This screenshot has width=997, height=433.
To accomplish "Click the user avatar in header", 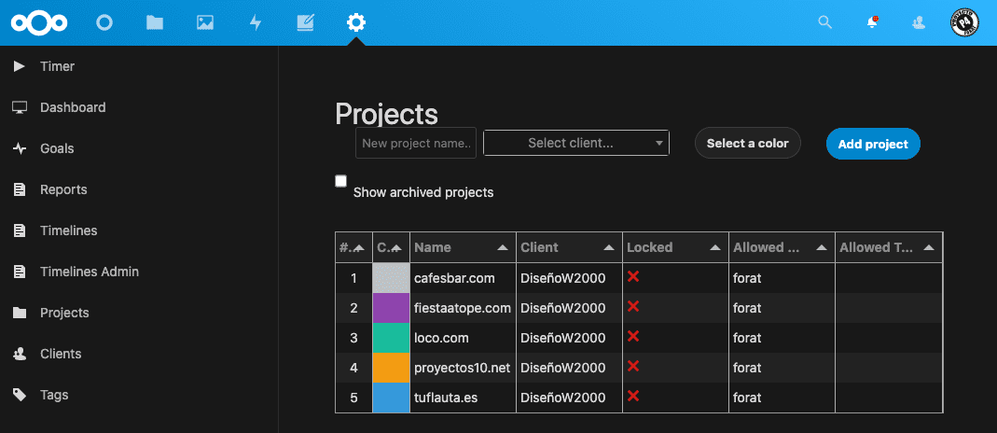I will [964, 22].
